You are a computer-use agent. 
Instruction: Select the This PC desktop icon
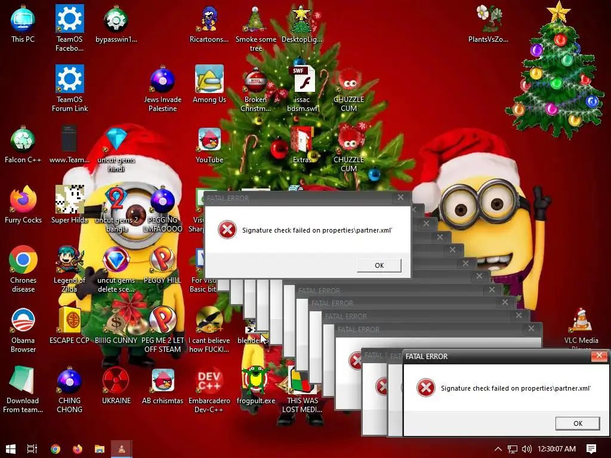[23, 20]
